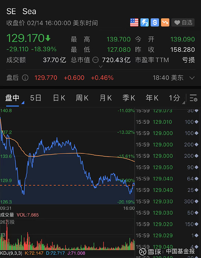Tap the orange downward trend icon
Screen dimensions: 201x258
(165, 23)
